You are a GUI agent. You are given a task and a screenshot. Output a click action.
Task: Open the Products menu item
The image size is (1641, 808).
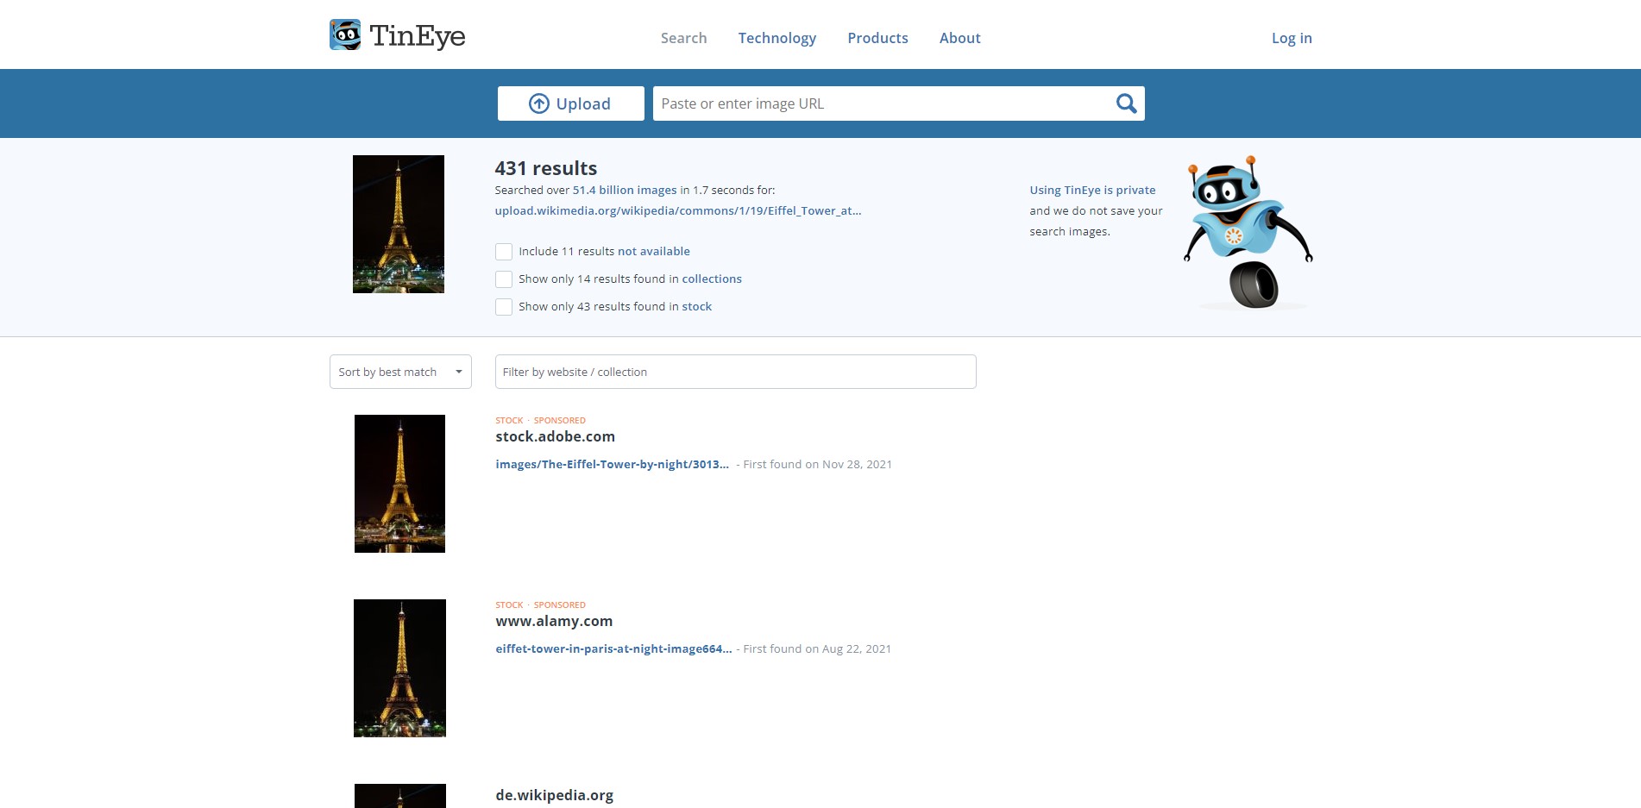[877, 38]
